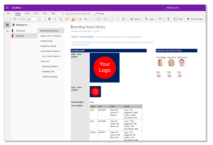Click the Branding Asset Library page title
This screenshot has width=213, height=145.
88,27
